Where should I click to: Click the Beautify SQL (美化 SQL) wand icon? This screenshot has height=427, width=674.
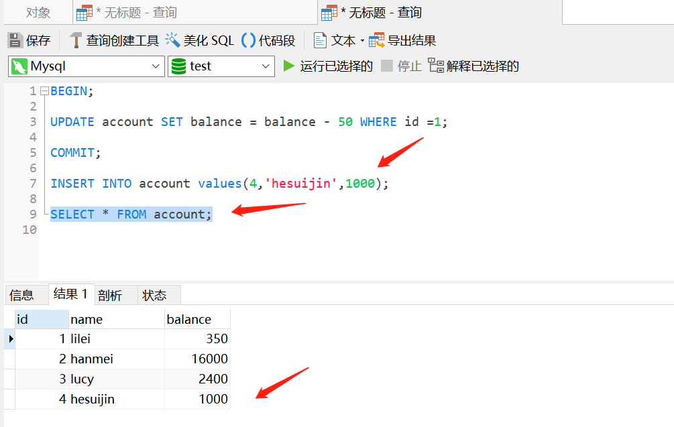pyautogui.click(x=172, y=40)
